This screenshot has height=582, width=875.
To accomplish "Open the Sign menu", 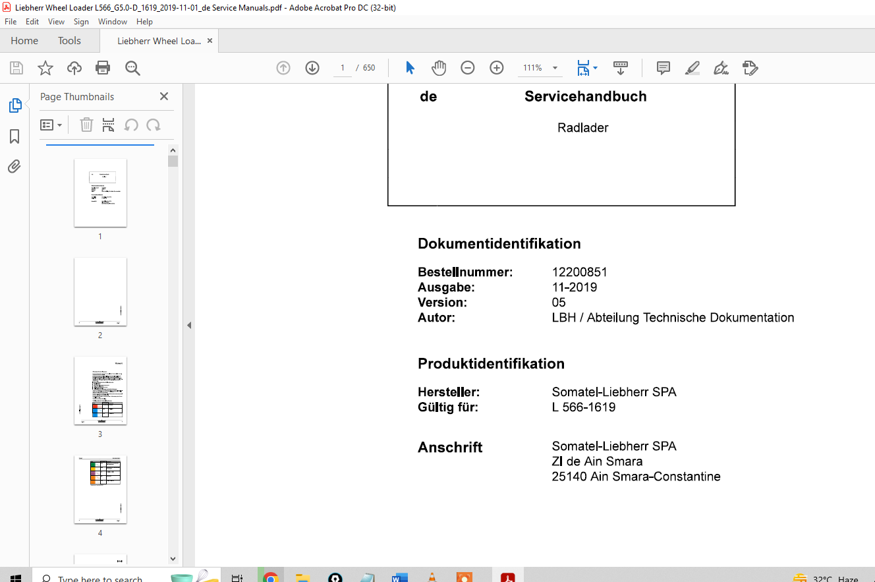I will pos(81,22).
